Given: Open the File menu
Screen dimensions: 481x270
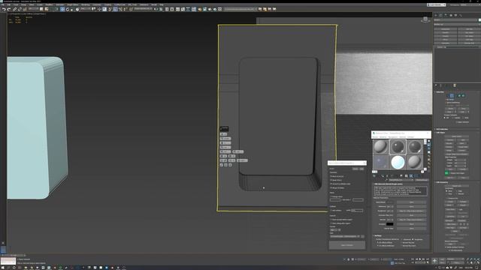Looking at the screenshot, I should point(3,4).
